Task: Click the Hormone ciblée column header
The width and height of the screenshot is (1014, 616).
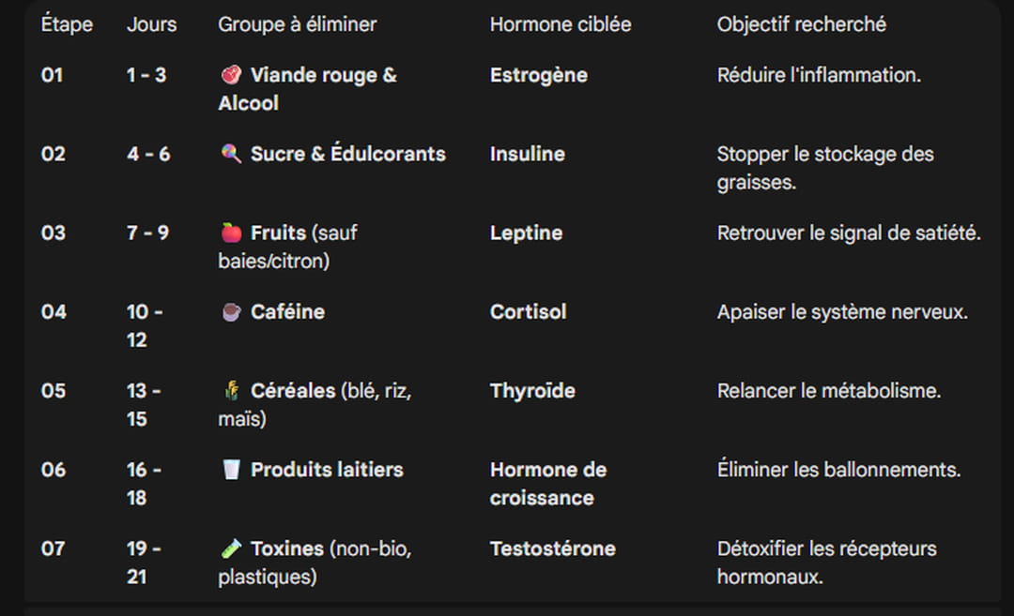Action: (561, 25)
